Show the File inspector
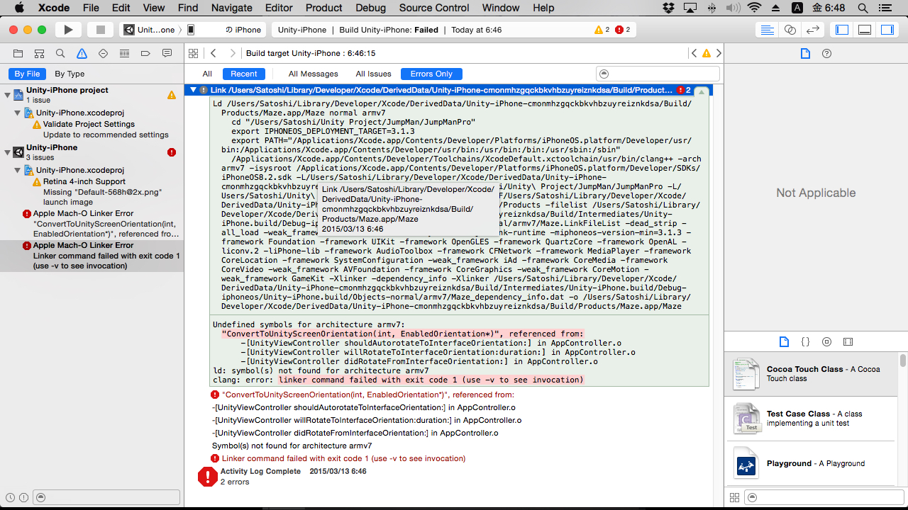This screenshot has width=908, height=510. (x=805, y=54)
